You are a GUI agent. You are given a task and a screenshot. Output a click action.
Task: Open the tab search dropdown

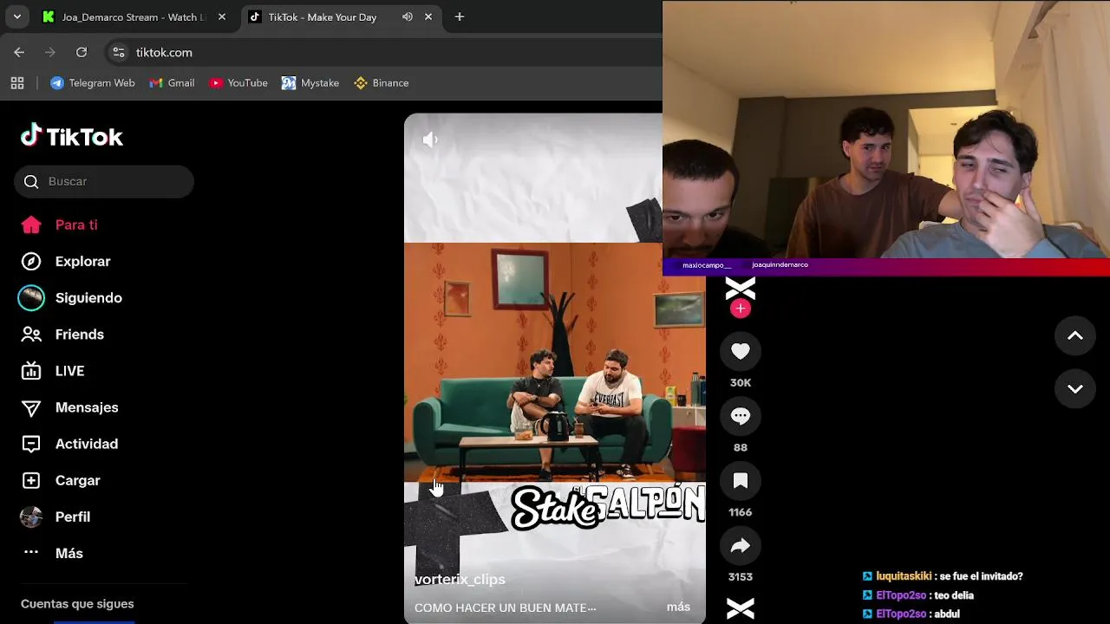16,16
